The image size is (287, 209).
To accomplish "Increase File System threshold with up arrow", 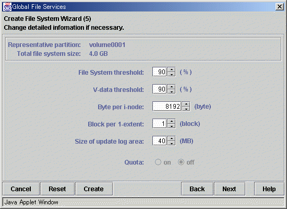I will (171, 69).
